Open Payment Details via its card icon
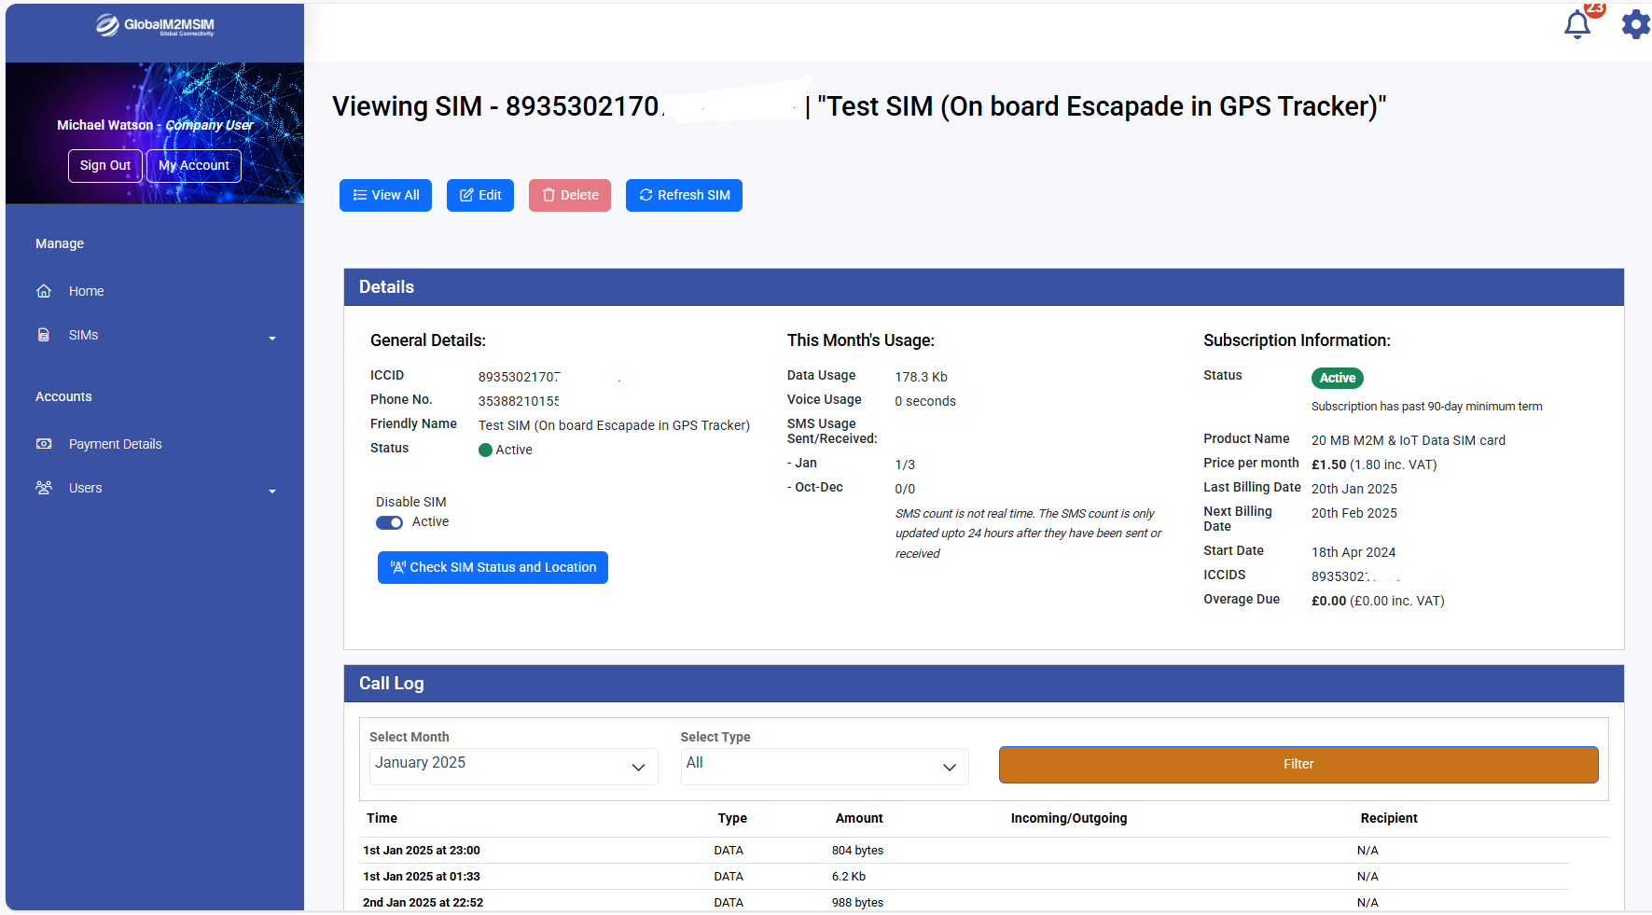The height and width of the screenshot is (915, 1652). 44,443
